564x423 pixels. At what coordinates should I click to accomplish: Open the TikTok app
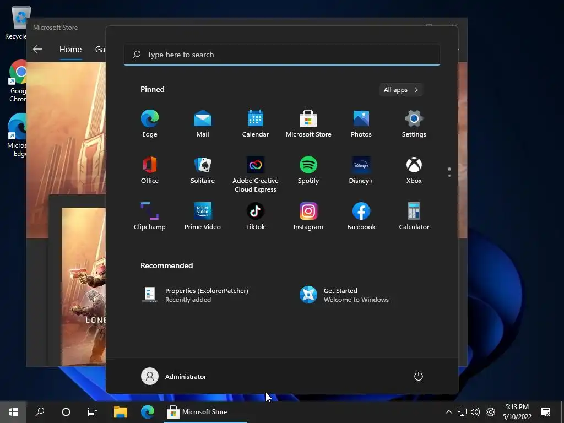pos(256,216)
